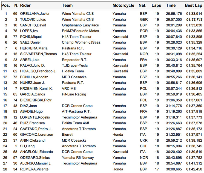Select rider 'LOPES,Ivo'
The image size is (204, 173).
click(x=29, y=31)
